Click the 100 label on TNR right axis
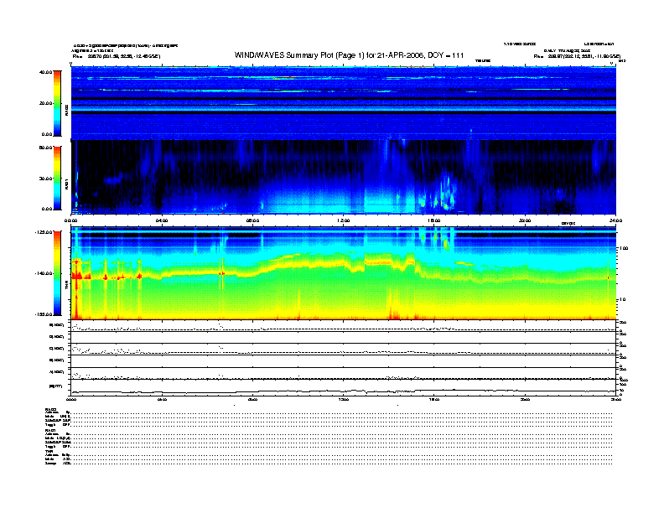This screenshot has height=513, width=664. pyautogui.click(x=624, y=248)
